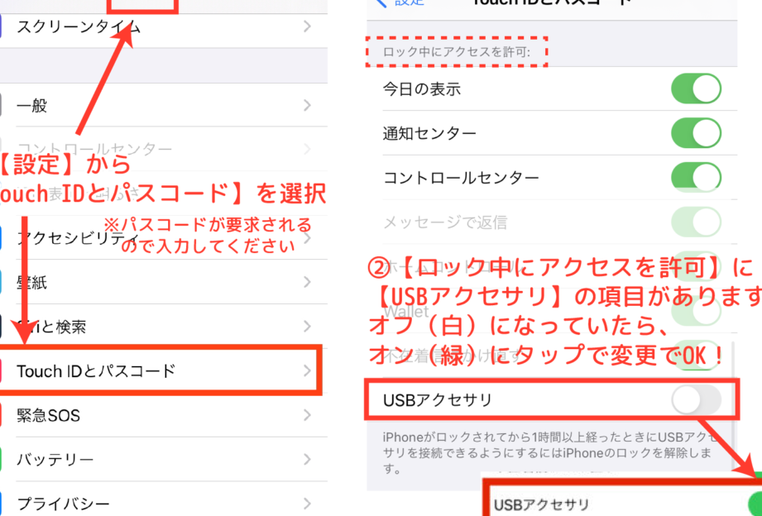The height and width of the screenshot is (516, 762).
Task: Click chevron next to バッテリー
Action: (307, 459)
